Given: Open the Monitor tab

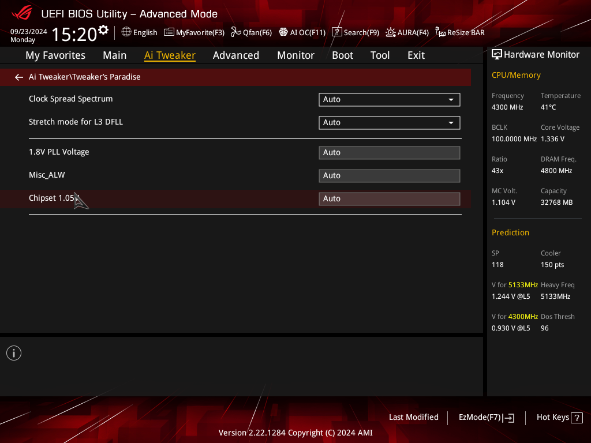Looking at the screenshot, I should 295,55.
